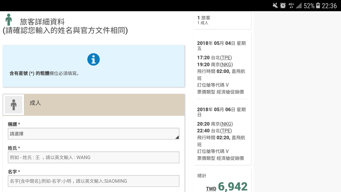Tap the 4G+ network status icon
This screenshot has width=341, height=192.
[291, 5]
